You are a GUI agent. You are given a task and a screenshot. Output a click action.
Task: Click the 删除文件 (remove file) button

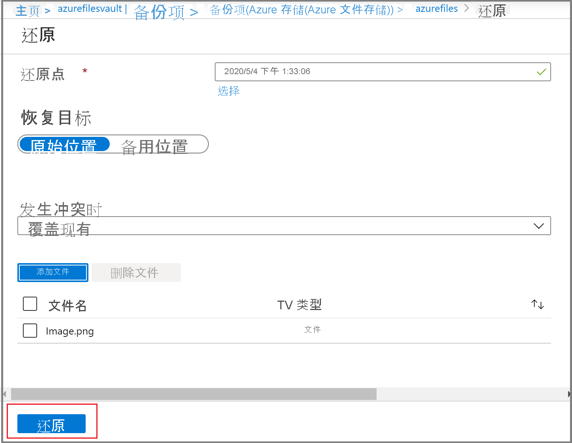coord(136,272)
